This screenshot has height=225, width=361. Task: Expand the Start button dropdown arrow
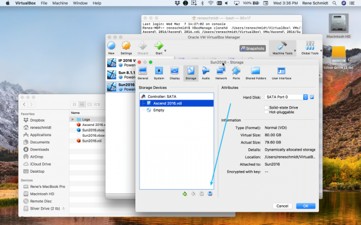[165, 51]
